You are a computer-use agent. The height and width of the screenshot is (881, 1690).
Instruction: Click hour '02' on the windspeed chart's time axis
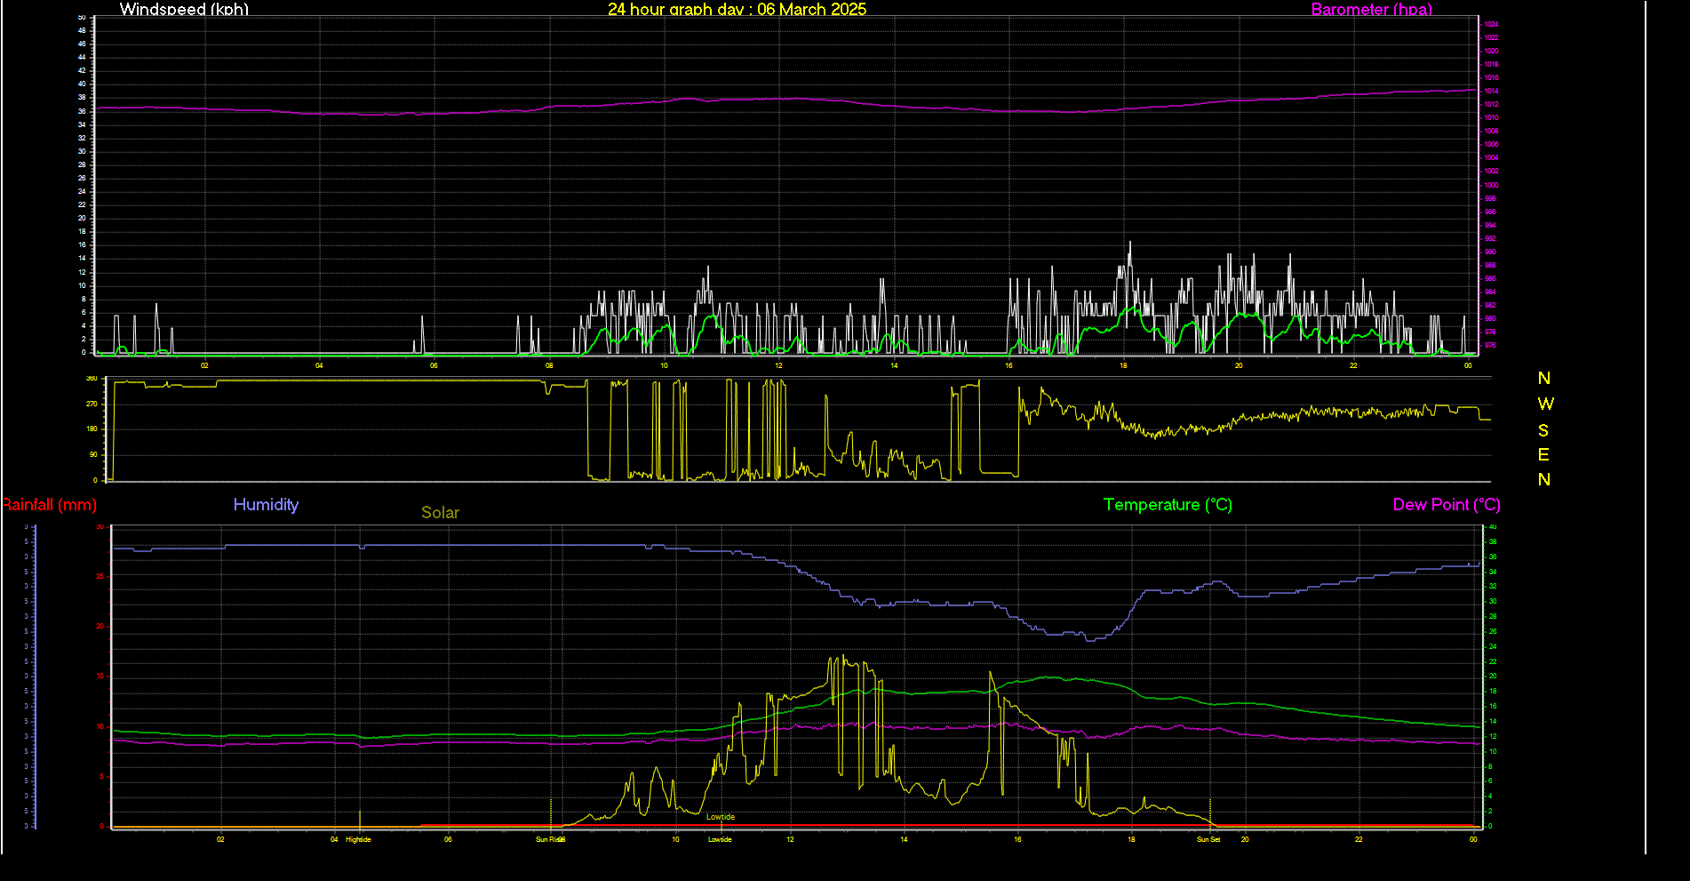point(204,365)
